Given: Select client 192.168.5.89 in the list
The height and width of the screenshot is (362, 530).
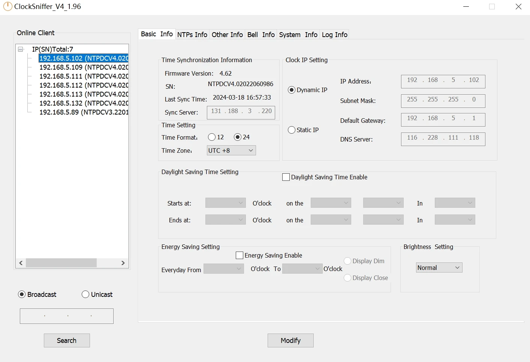Looking at the screenshot, I should (x=83, y=112).
